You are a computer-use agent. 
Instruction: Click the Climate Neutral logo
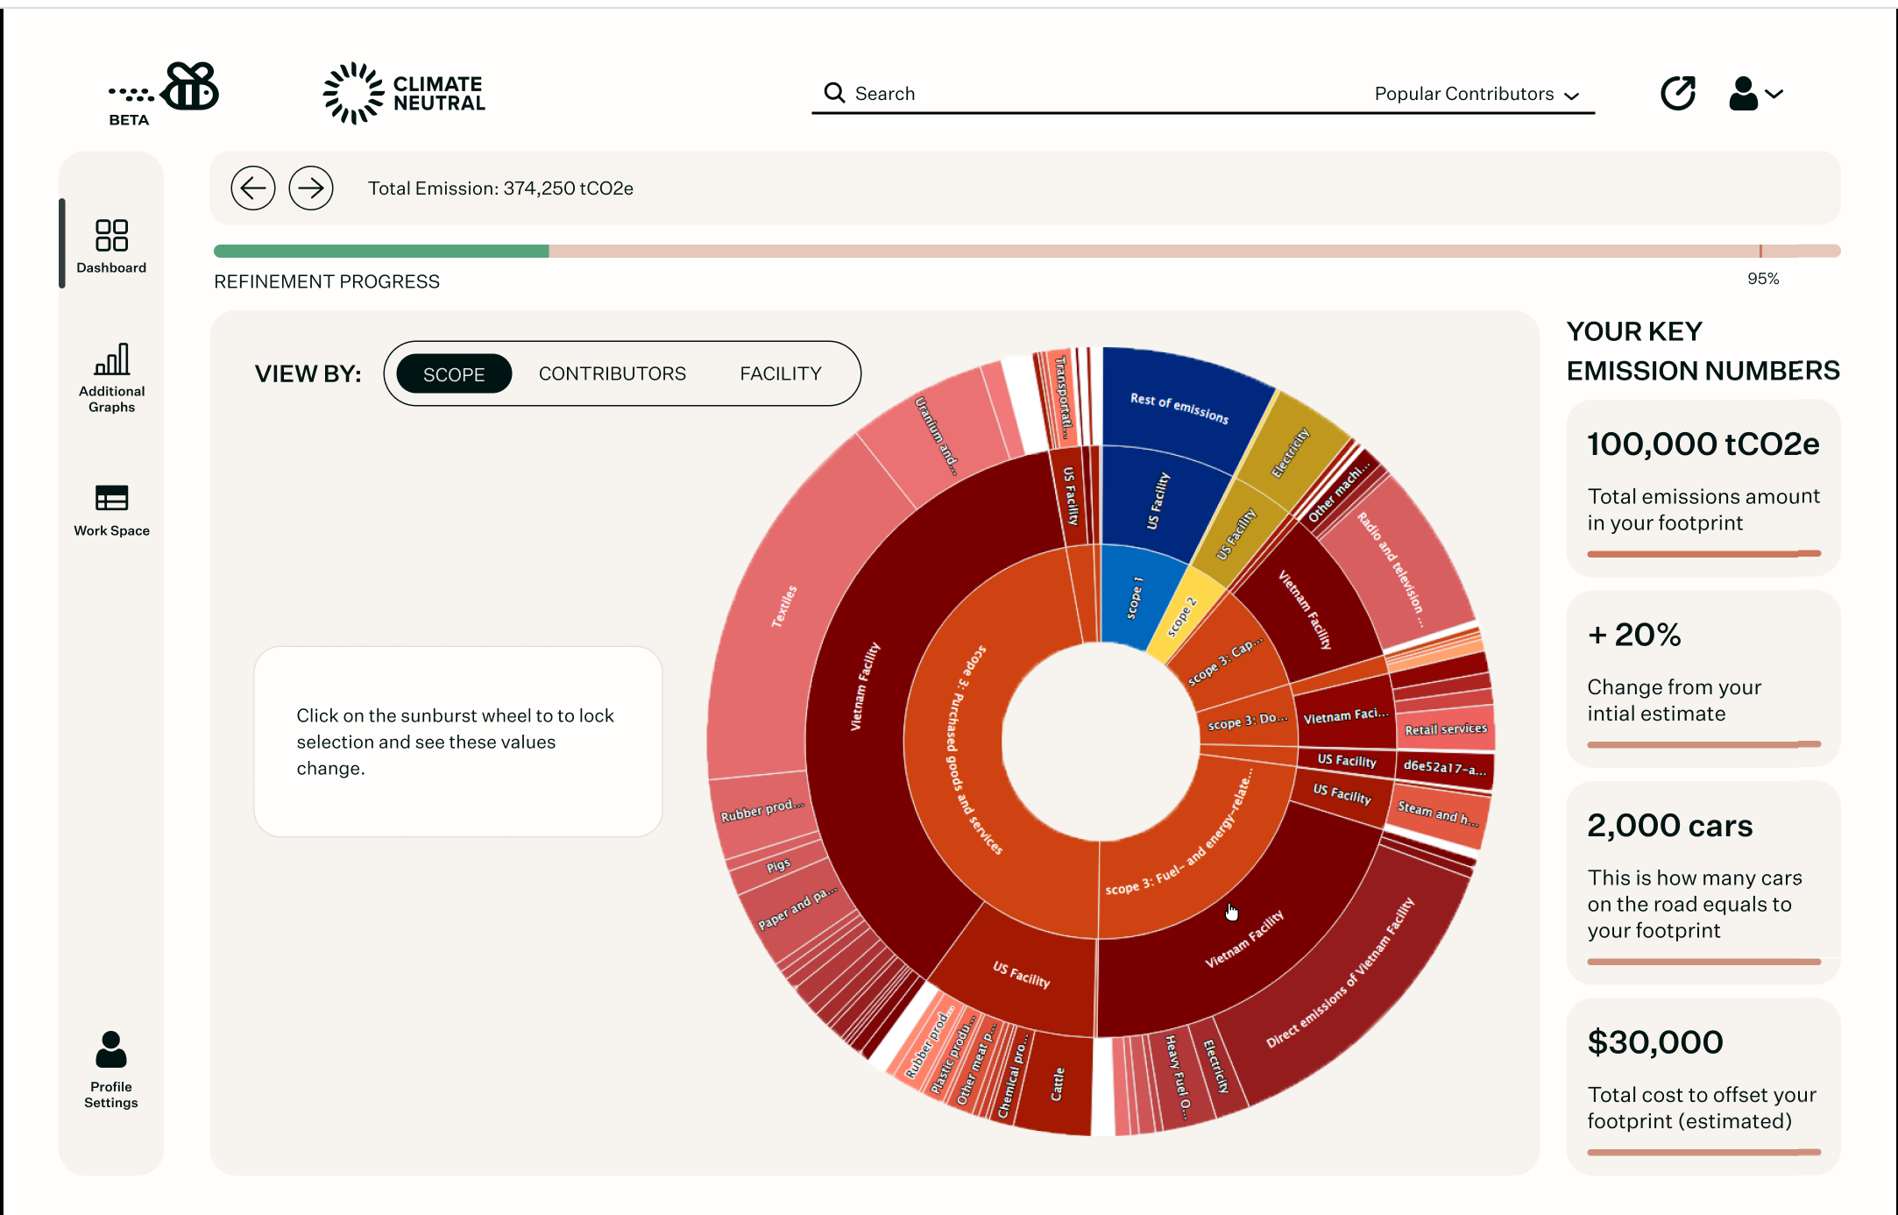pos(405,93)
